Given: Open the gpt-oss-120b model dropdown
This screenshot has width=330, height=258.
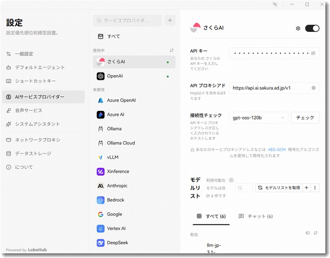Looking at the screenshot, I should click(x=258, y=118).
